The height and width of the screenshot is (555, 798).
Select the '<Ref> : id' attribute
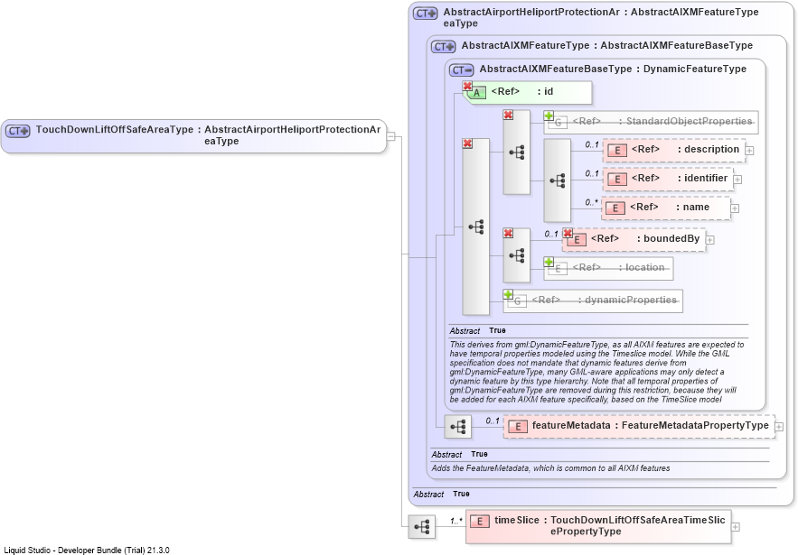529,92
